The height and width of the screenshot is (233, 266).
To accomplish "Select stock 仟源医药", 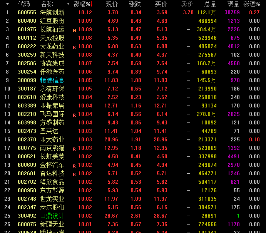I will 52,72.
